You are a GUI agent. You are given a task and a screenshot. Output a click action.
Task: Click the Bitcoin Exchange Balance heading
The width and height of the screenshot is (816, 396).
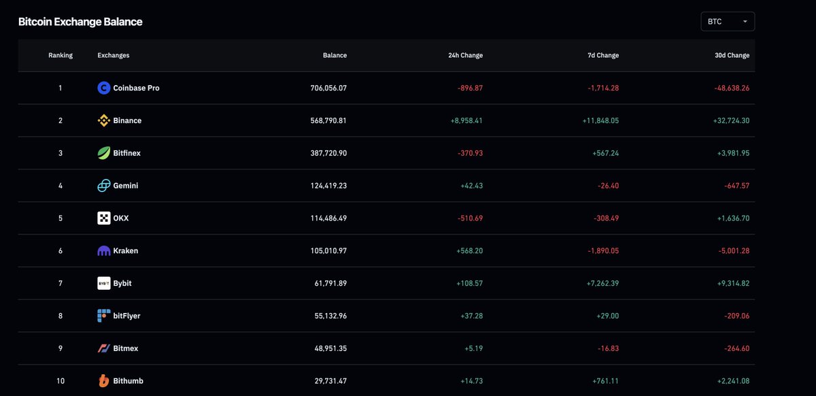[80, 22]
